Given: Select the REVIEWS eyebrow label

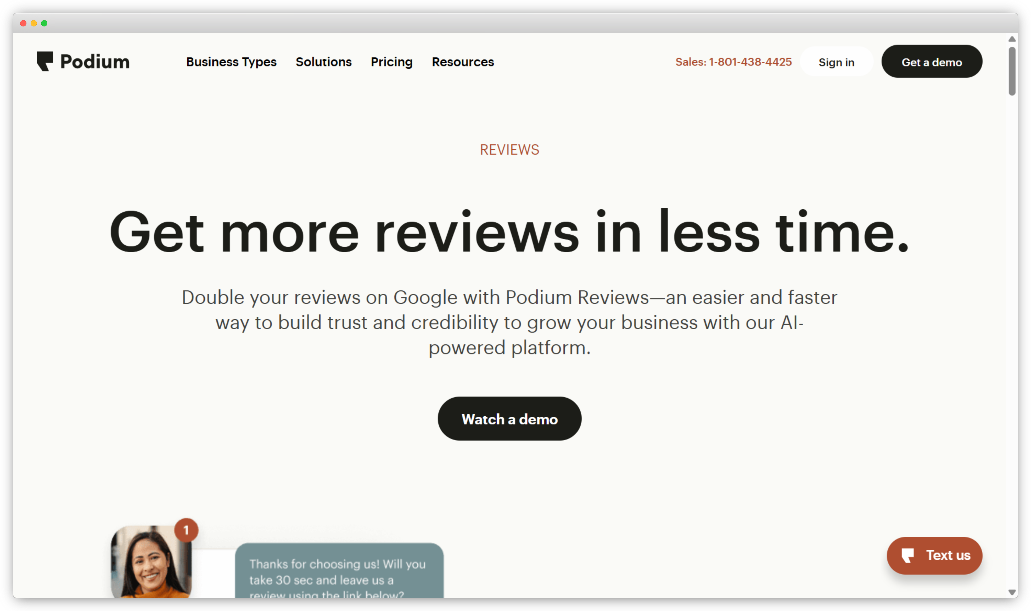Looking at the screenshot, I should (509, 149).
